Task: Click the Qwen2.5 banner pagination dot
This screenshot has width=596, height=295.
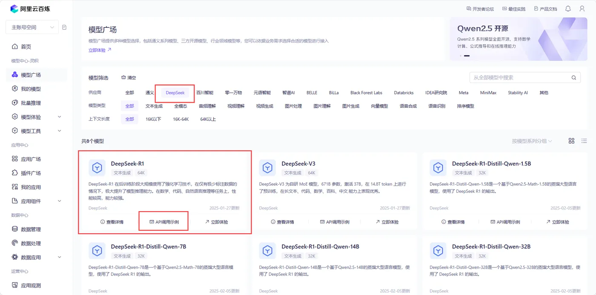Action: tap(460, 56)
